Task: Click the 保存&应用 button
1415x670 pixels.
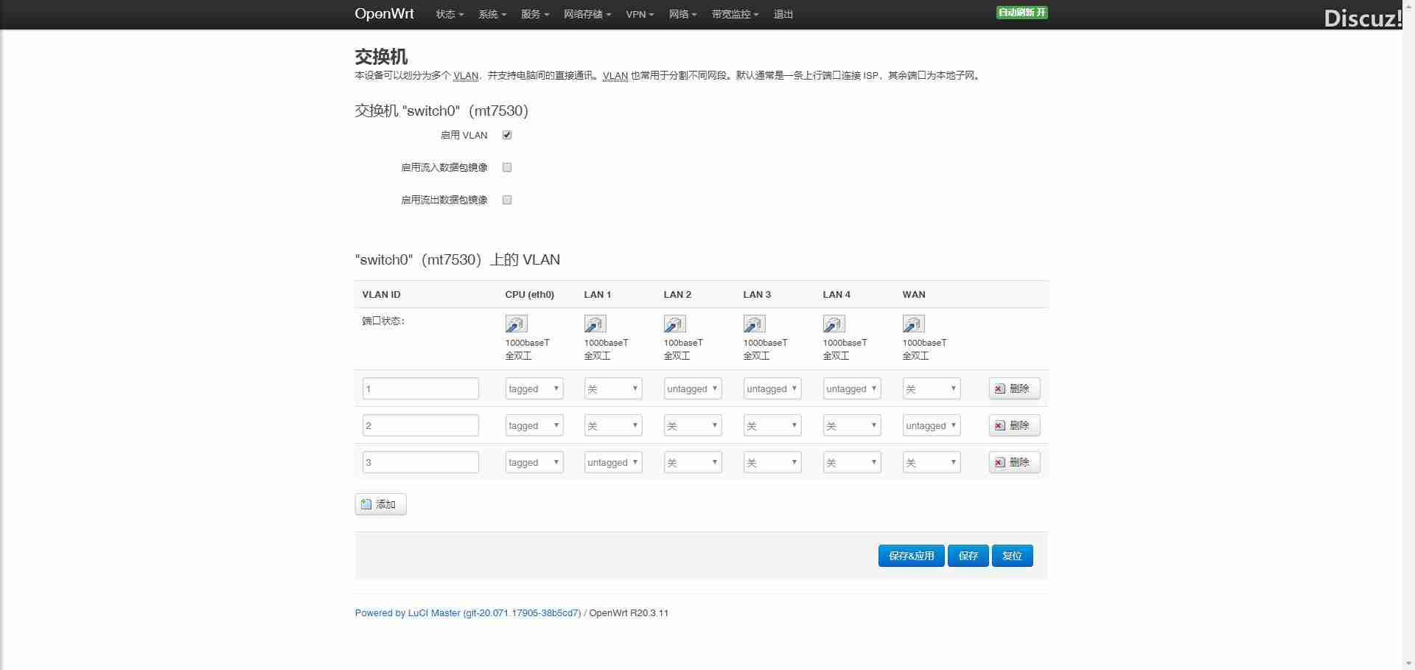Action: point(911,556)
